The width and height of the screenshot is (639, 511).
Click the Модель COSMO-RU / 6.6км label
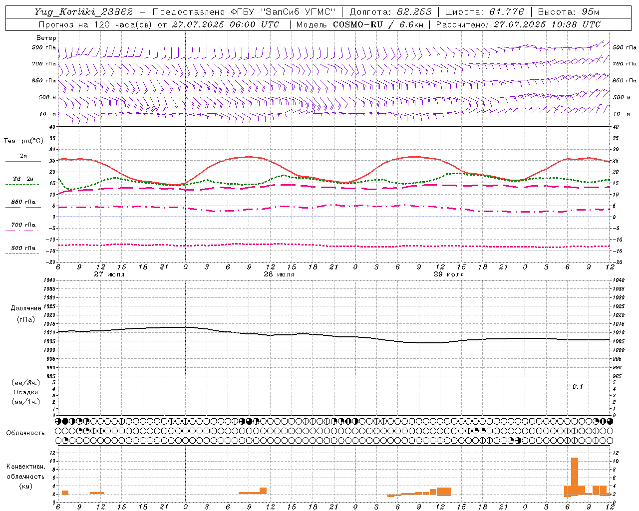pos(360,24)
